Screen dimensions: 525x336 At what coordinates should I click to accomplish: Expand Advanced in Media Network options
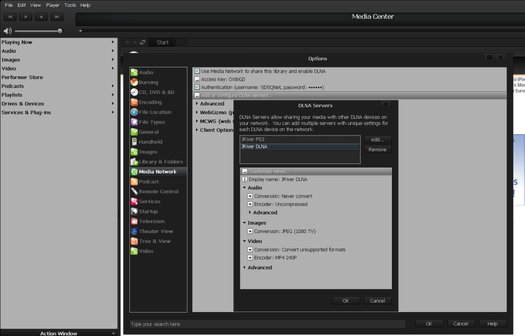point(197,104)
